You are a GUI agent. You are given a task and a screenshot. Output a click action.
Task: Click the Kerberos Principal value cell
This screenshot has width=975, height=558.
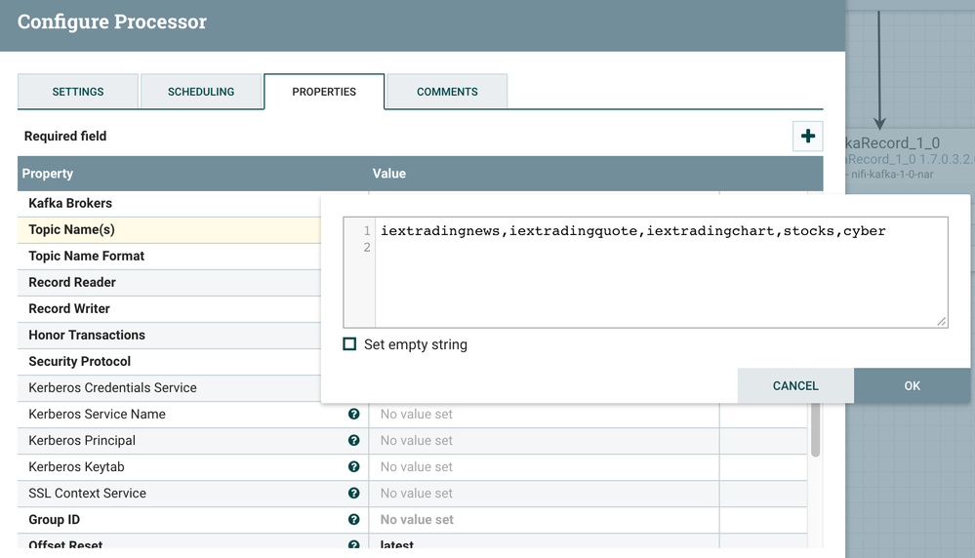[543, 441]
